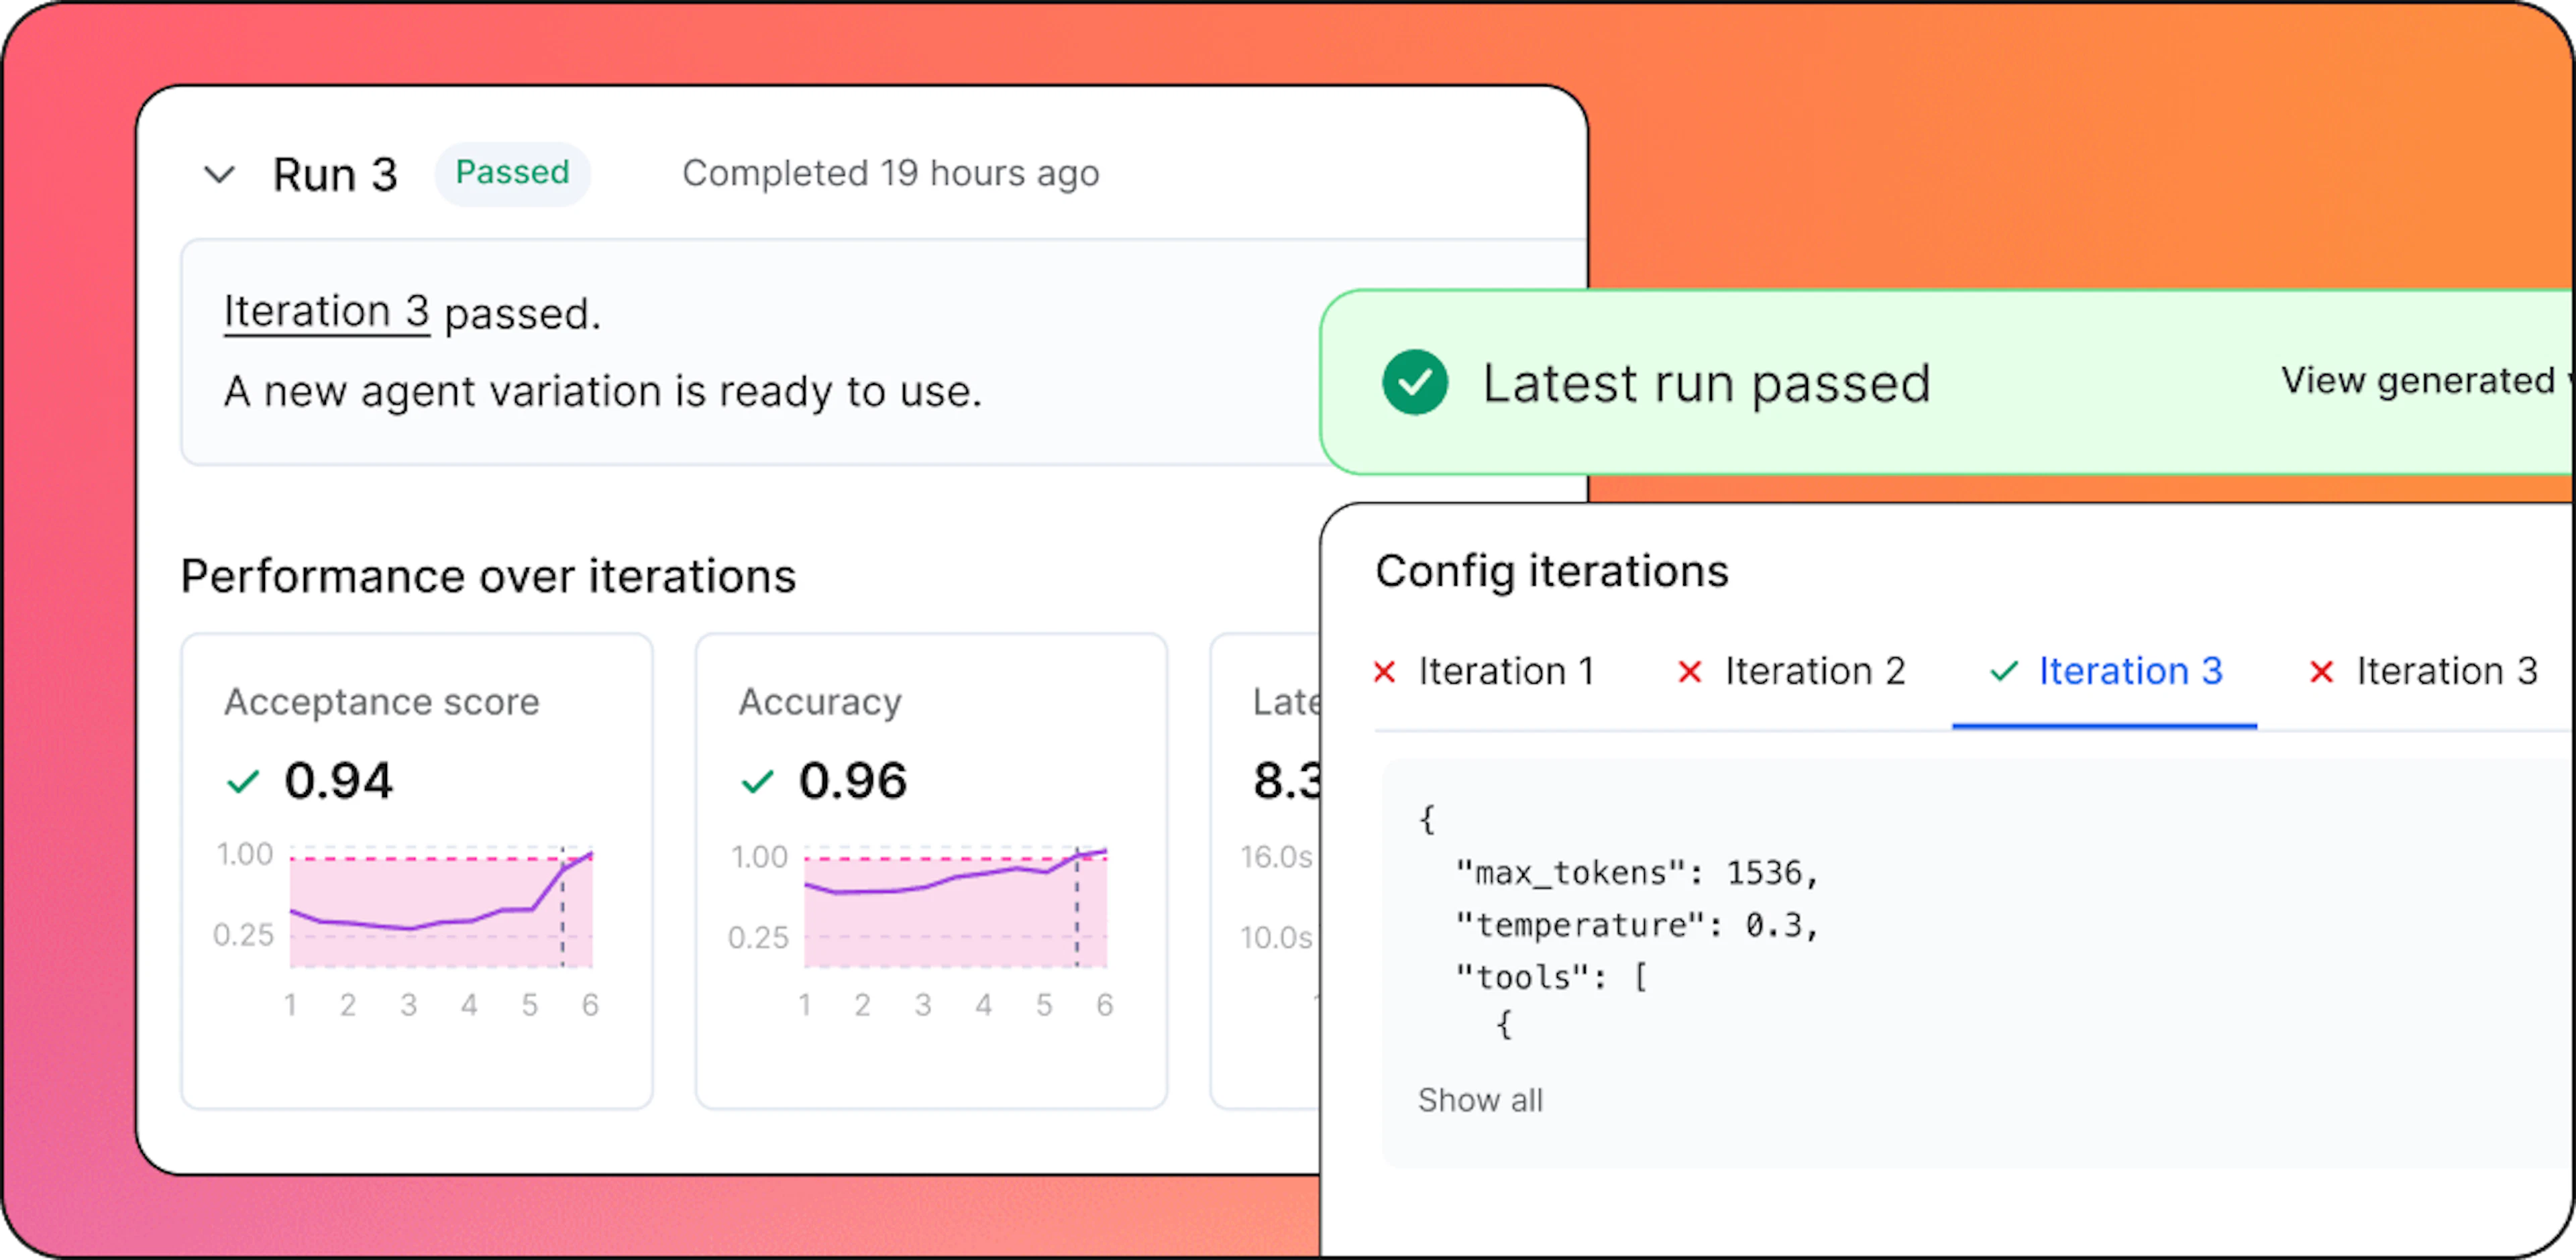Click red X icon beside Iteration 1
Image resolution: width=2576 pixels, height=1260 pixels.
(1385, 672)
